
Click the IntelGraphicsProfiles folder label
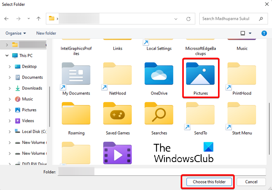[76, 51]
